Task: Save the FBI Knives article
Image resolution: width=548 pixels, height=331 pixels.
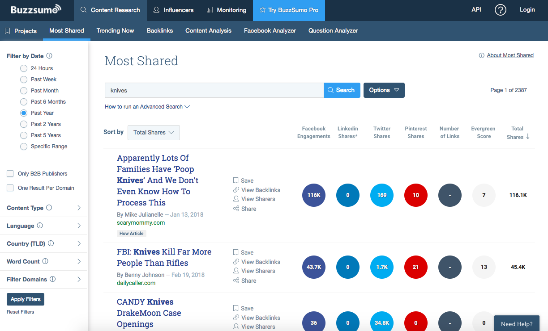Action: pyautogui.click(x=243, y=252)
